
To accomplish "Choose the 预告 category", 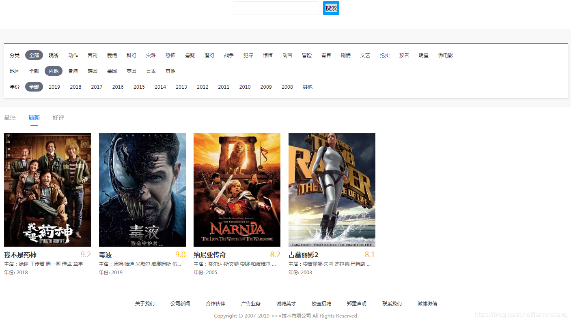I will (404, 55).
